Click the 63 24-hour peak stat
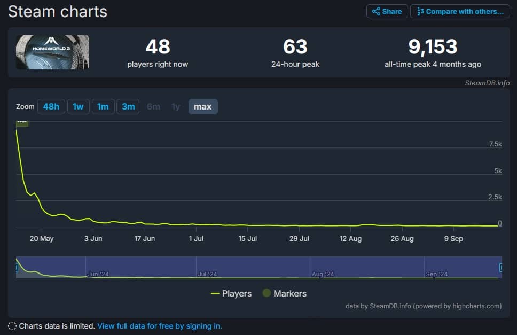Screen dimensions: 517x335 295,53
